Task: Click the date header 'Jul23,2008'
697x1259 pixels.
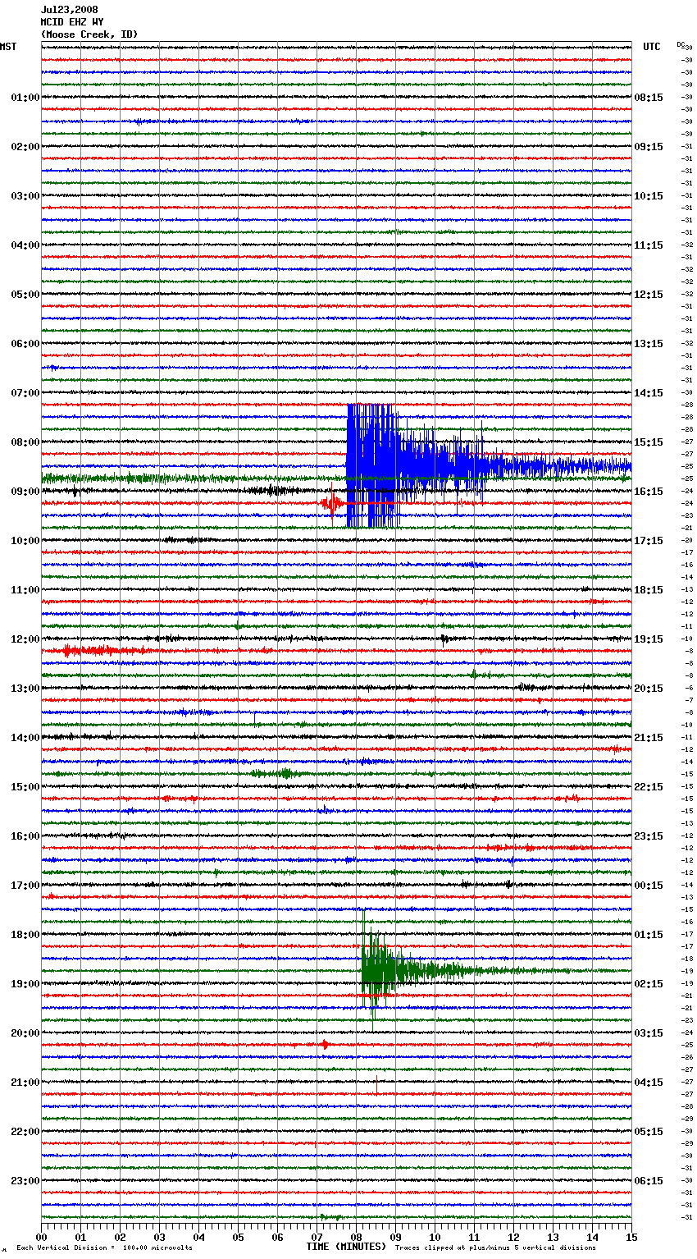Action: [69, 10]
